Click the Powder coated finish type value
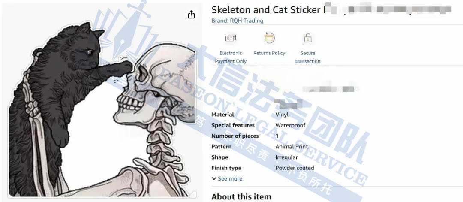The image size is (463, 202). tap(295, 168)
